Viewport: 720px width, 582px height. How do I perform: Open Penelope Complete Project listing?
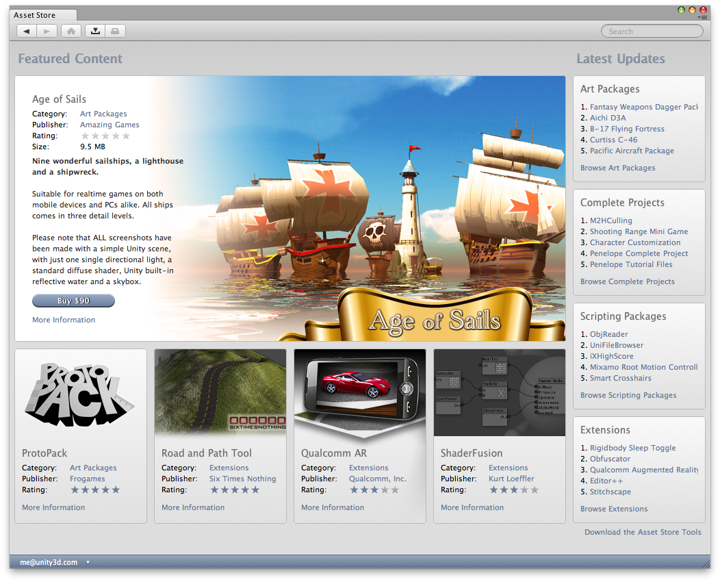pyautogui.click(x=639, y=253)
